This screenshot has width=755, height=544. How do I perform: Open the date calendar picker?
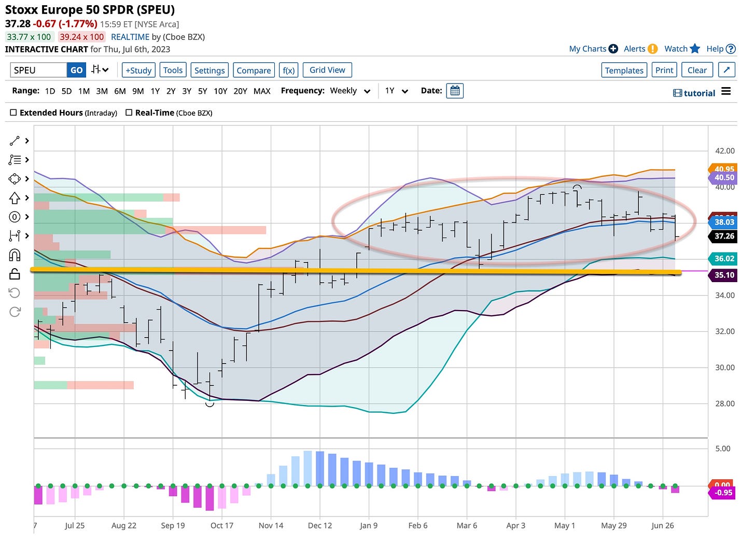[455, 91]
